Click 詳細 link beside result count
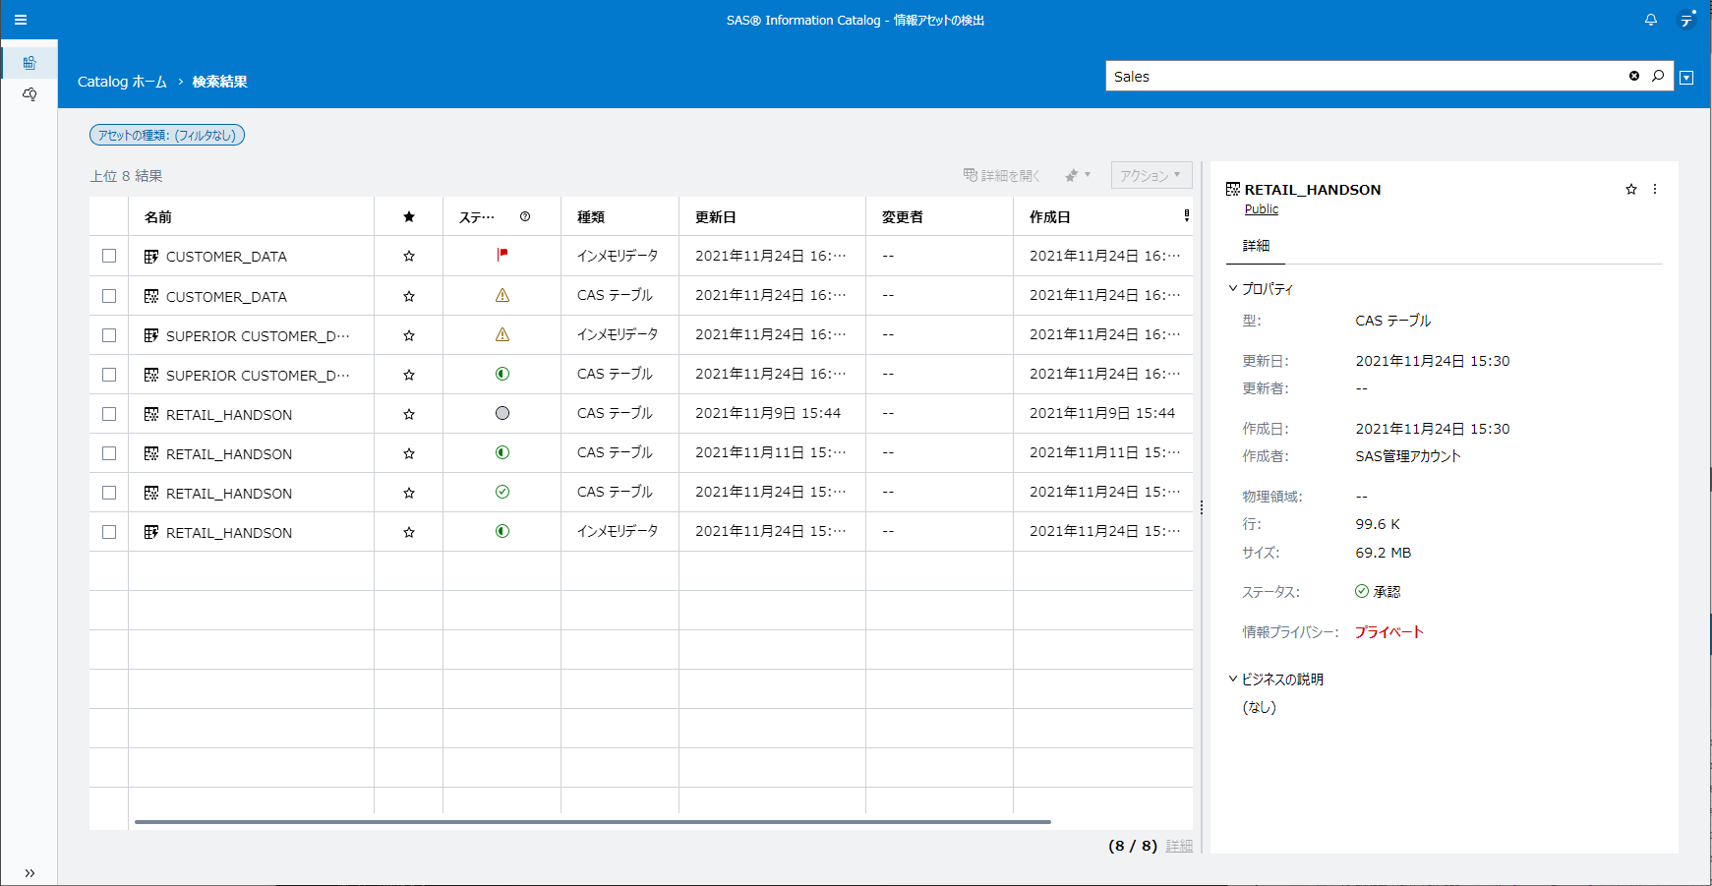 [x=1179, y=846]
